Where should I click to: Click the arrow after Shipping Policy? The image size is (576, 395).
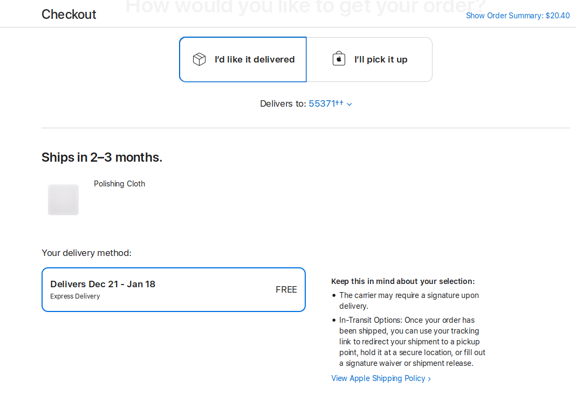point(429,379)
